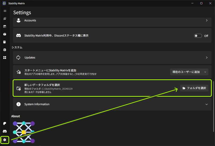Open the 現在のユーザーに追加 dropdown
The height and width of the screenshot is (146, 215).
(189, 72)
